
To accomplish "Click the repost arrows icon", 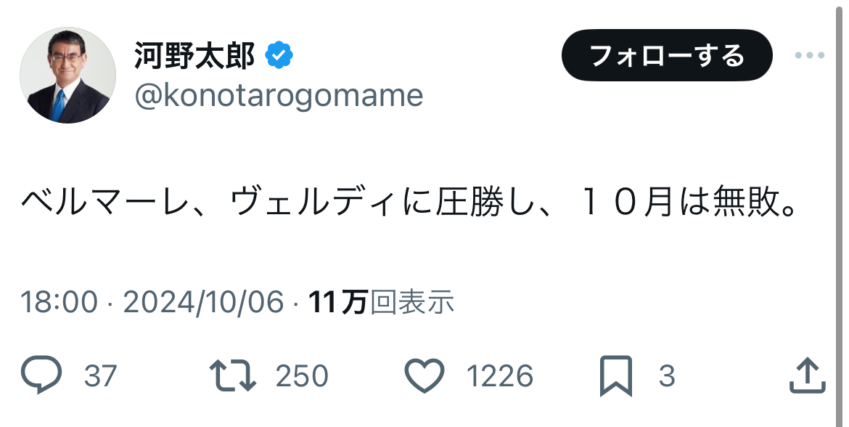I will [x=233, y=375].
